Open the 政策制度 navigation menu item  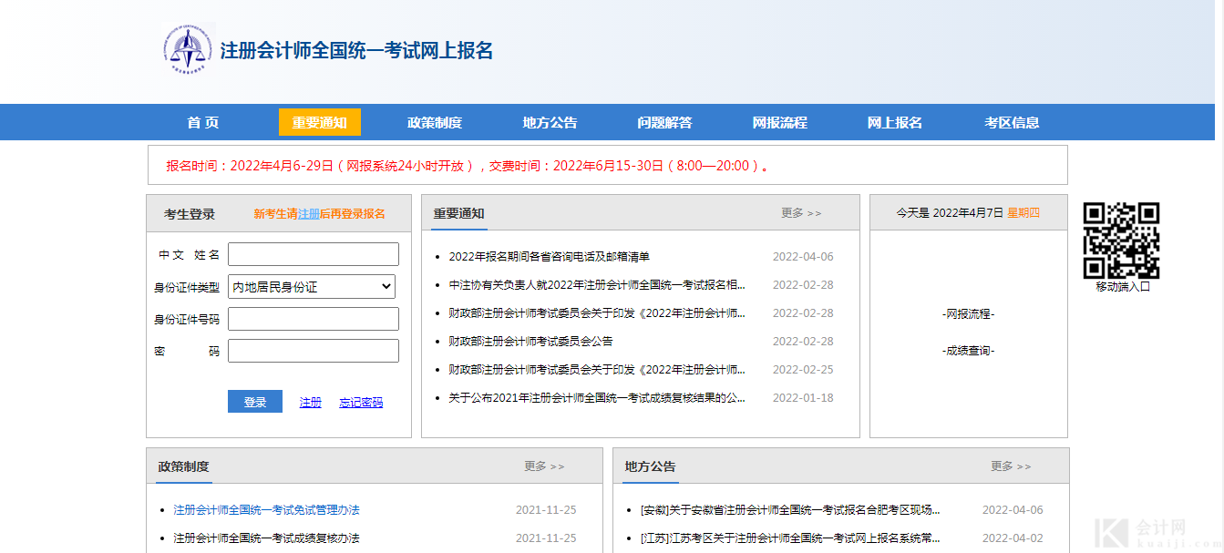(434, 122)
